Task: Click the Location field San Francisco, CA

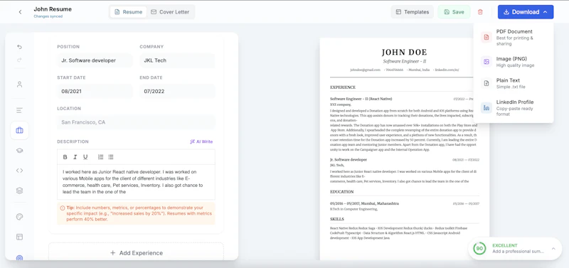Action: [136, 122]
